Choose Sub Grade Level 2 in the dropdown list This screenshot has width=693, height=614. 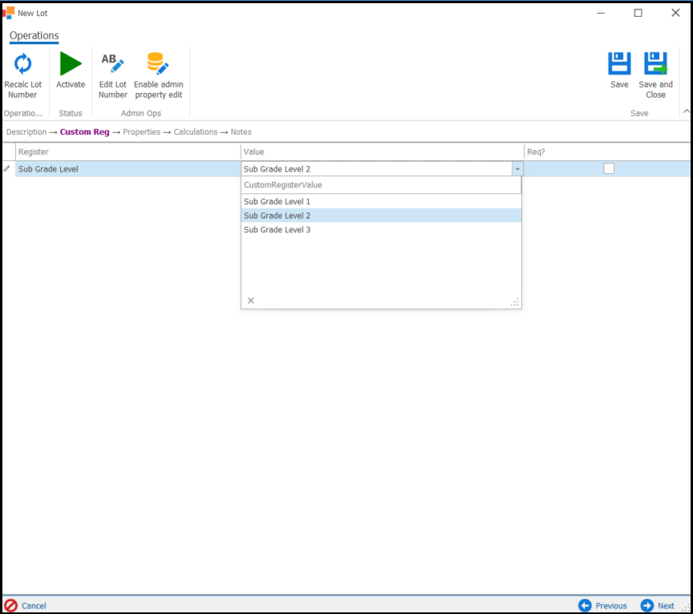381,216
